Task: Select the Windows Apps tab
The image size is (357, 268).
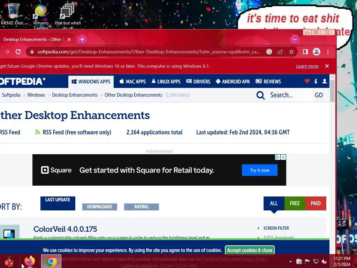Action: (x=91, y=82)
